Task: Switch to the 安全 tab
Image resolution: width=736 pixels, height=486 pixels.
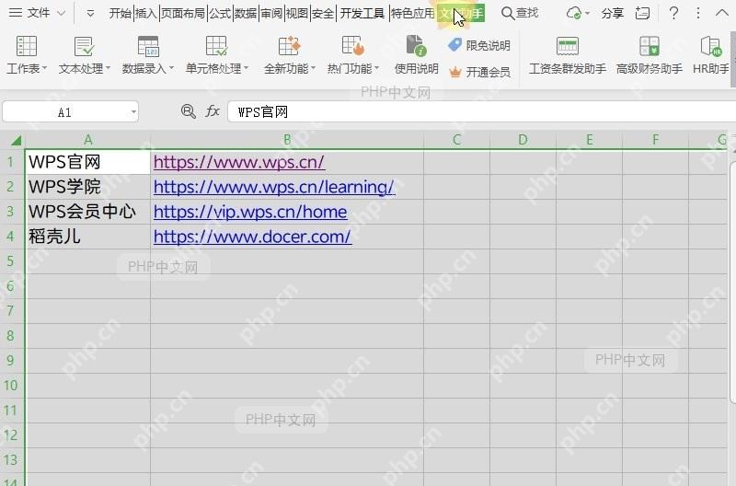Action: [x=323, y=13]
